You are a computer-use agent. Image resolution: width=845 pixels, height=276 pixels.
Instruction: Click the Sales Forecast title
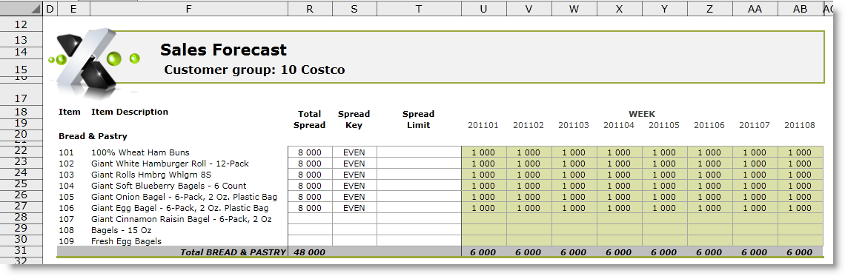(x=223, y=50)
